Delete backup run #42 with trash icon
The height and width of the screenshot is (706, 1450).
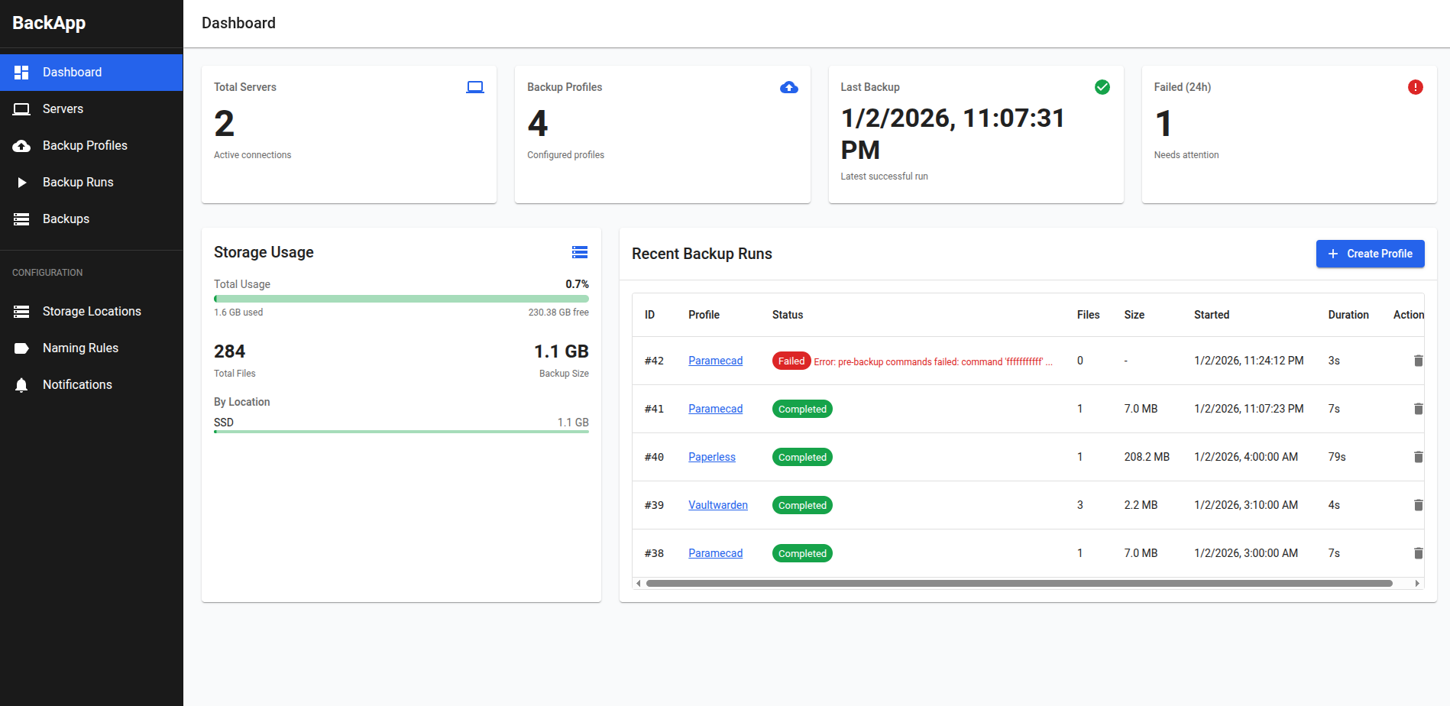pyautogui.click(x=1418, y=361)
